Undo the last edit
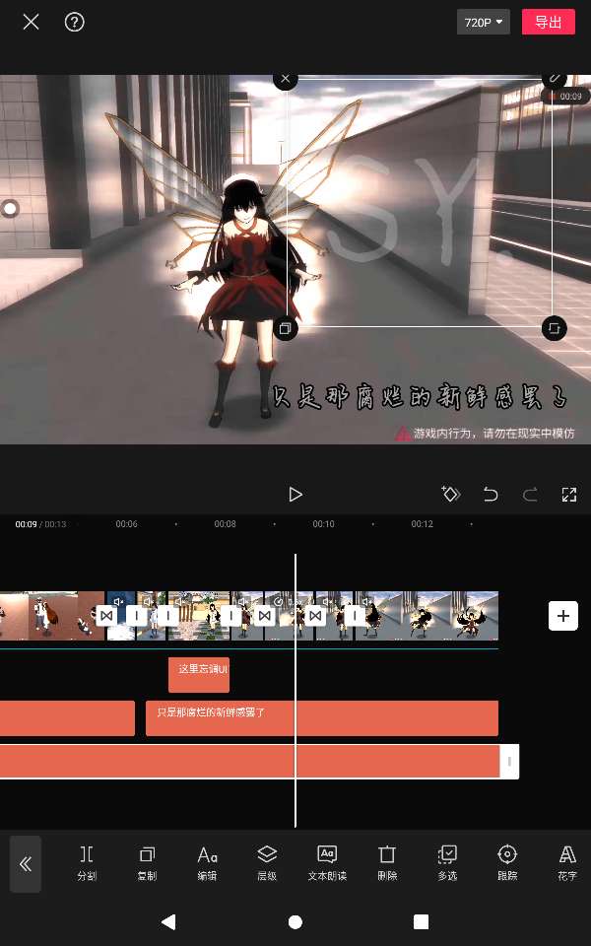 click(x=491, y=495)
